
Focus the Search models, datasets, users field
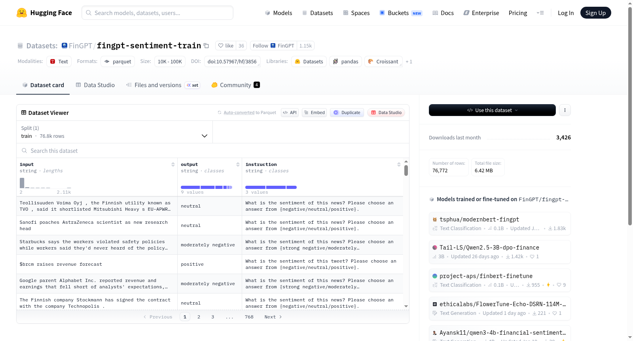[x=157, y=13]
